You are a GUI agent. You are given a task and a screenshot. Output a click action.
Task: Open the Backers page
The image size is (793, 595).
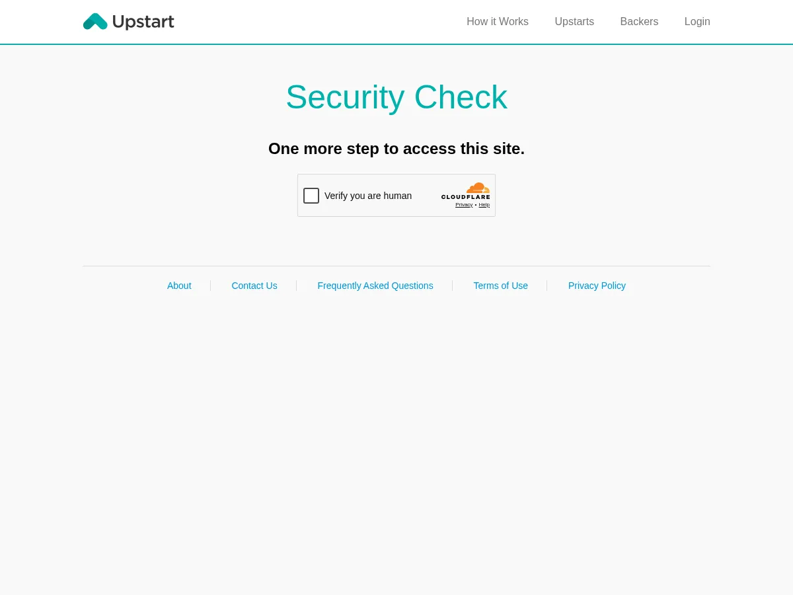[639, 21]
